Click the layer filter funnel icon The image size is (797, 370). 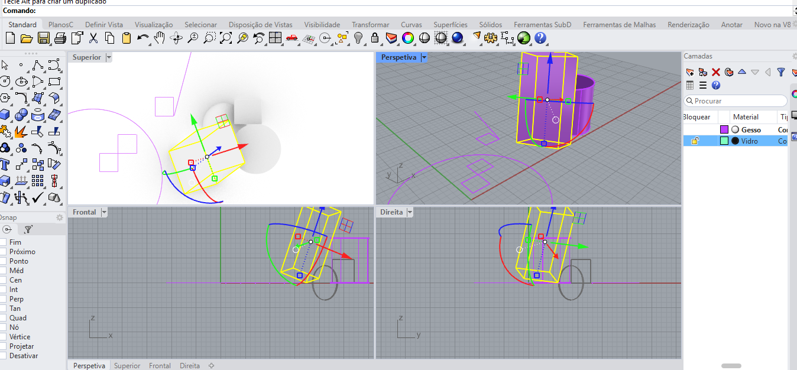pyautogui.click(x=781, y=72)
